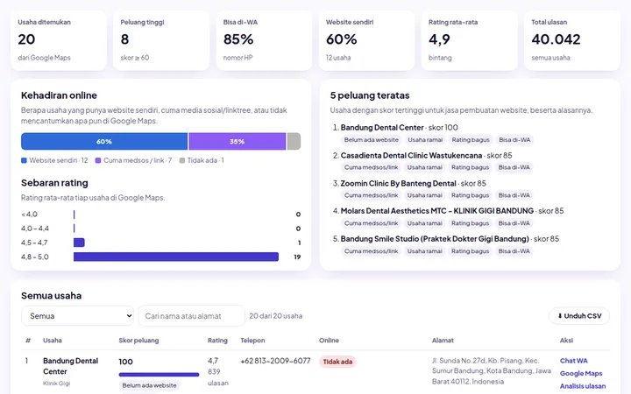Click the 'Usaha ditemukan' stat card value 20

pyautogui.click(x=26, y=39)
